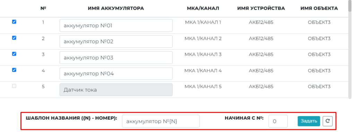Focus the аккумулятор №04 name field
This screenshot has height=132, width=355.
[x=116, y=74]
